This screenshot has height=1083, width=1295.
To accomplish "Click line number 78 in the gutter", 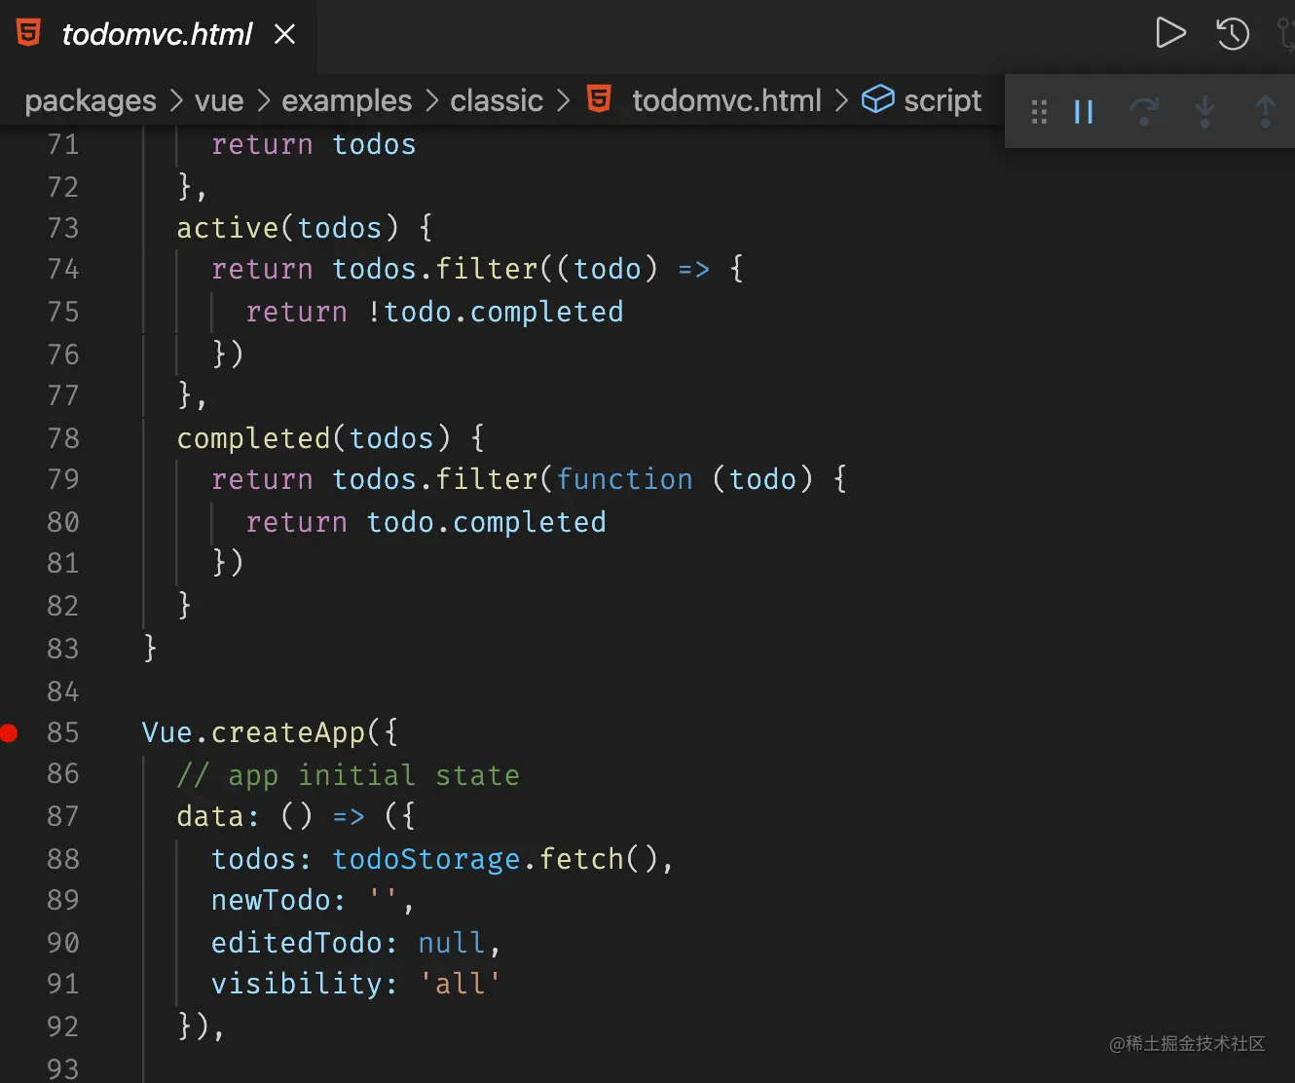I will (x=63, y=438).
